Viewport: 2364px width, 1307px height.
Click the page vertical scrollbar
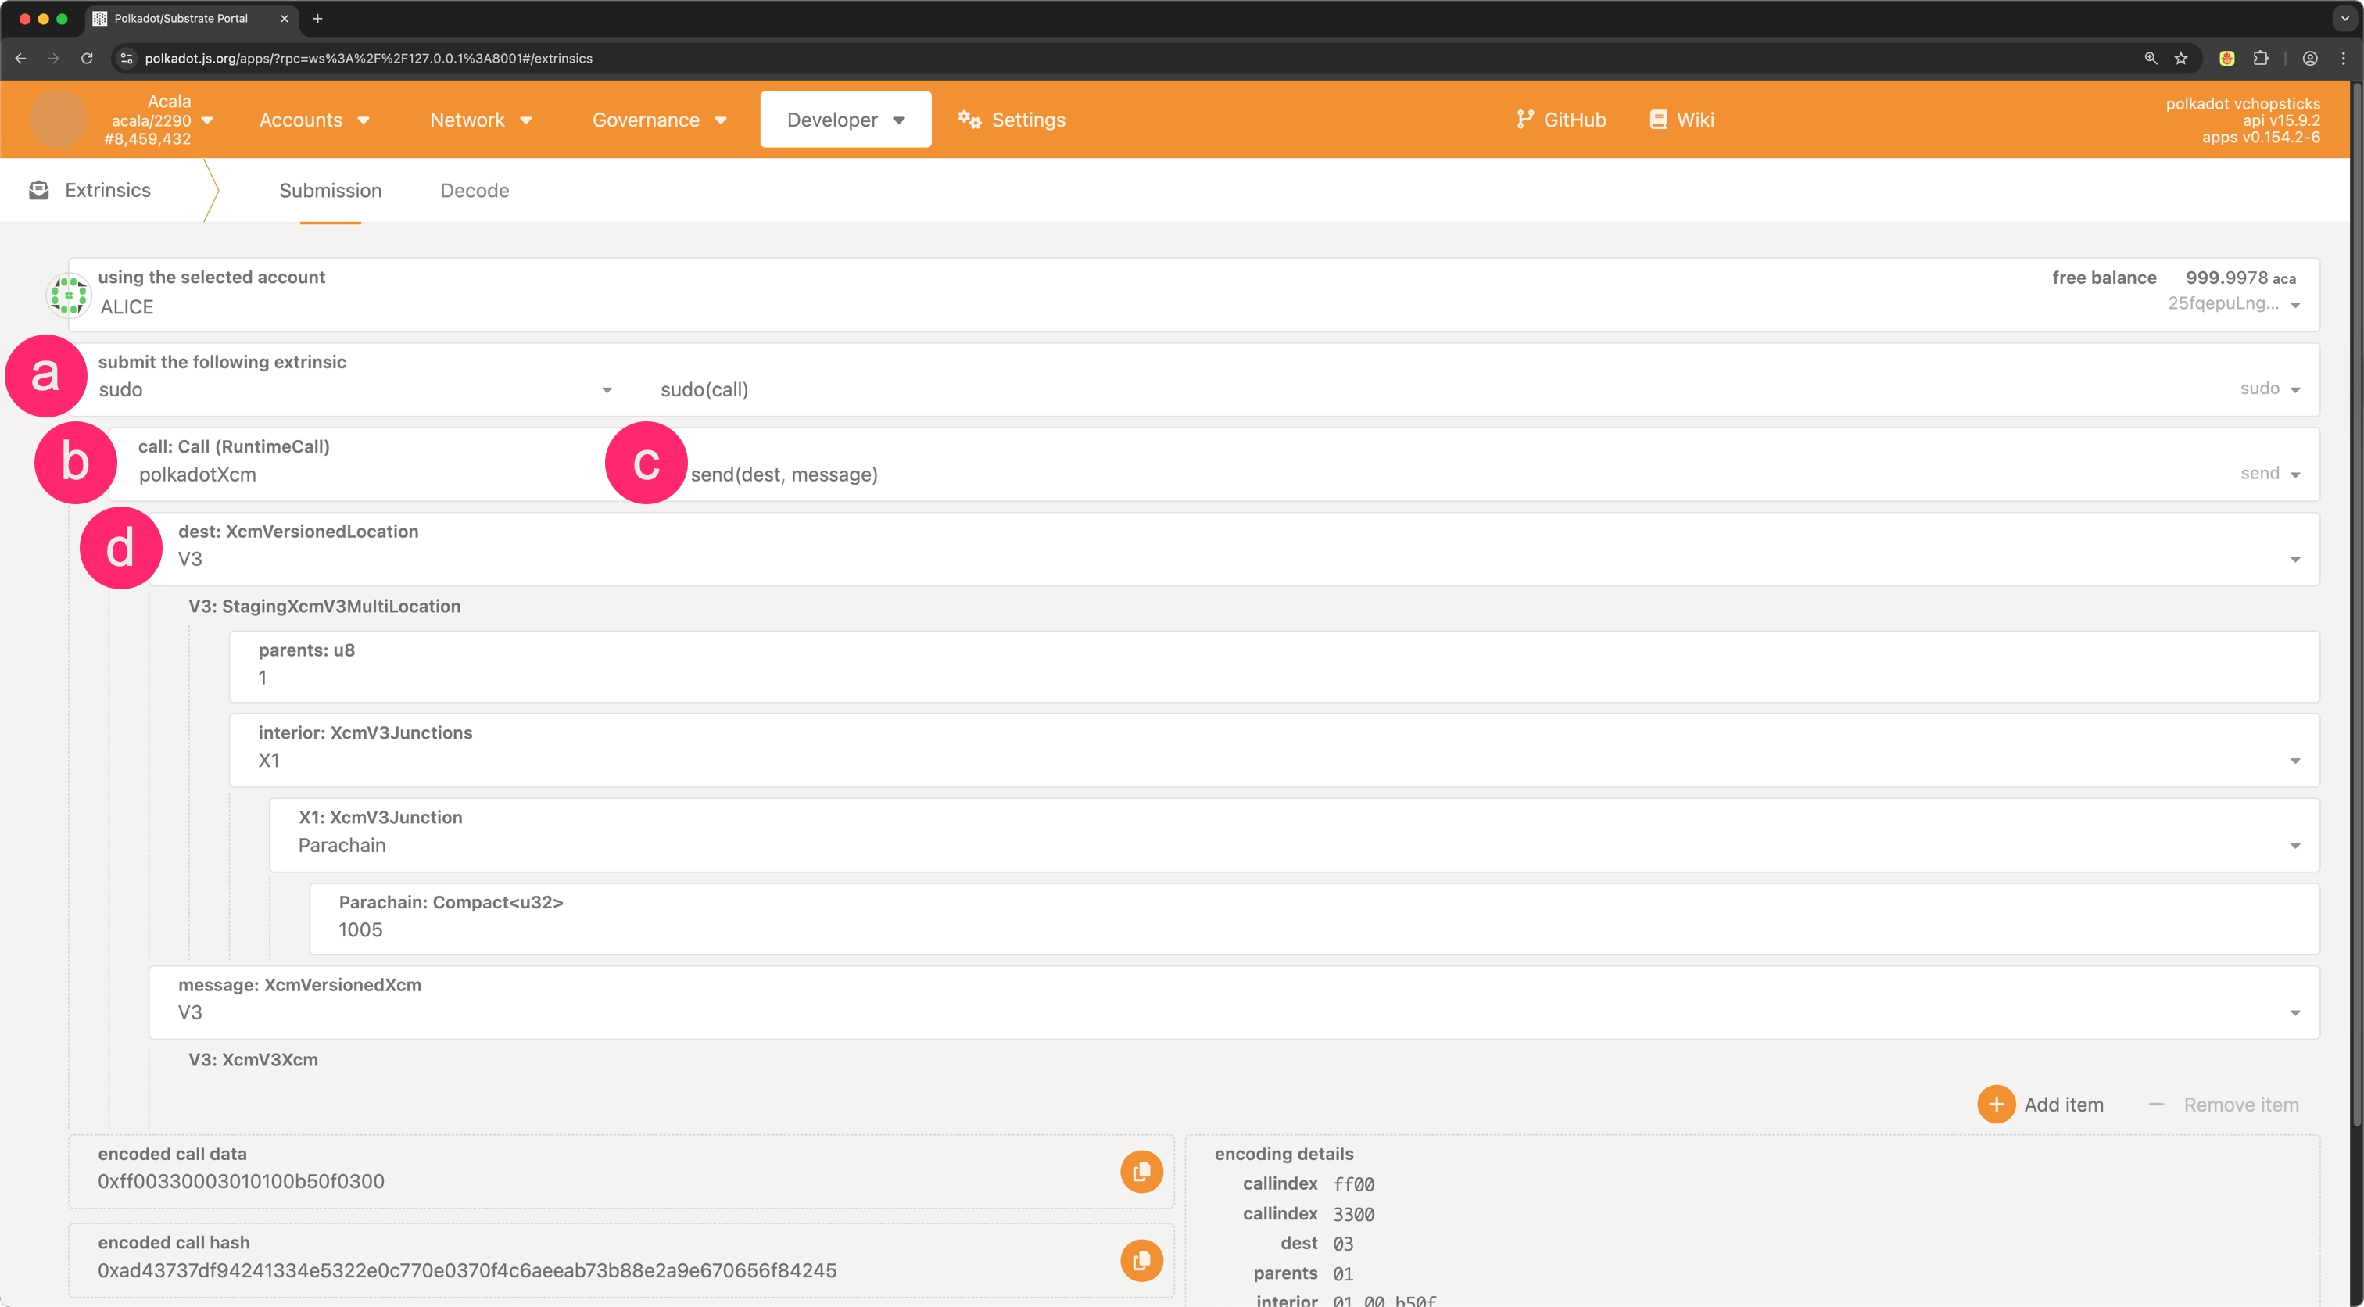2357,606
